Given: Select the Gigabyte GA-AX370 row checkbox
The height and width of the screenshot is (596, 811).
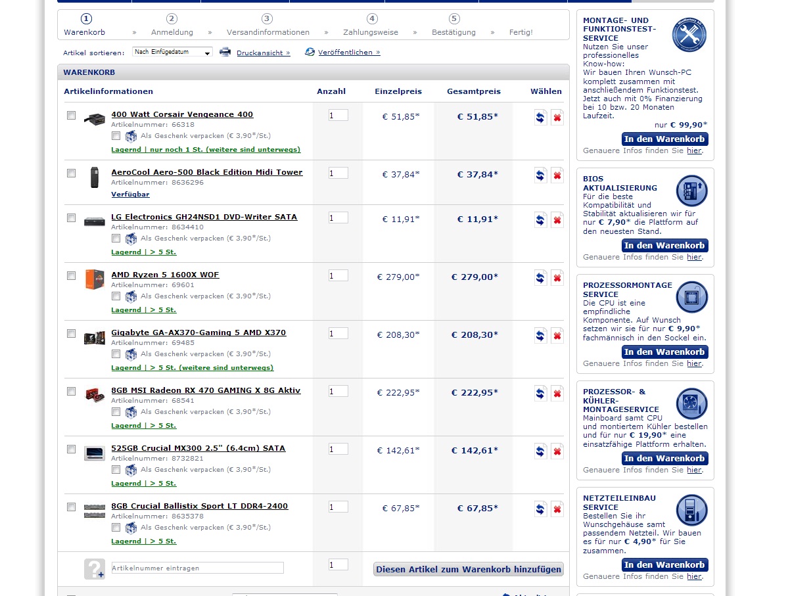Looking at the screenshot, I should click(x=71, y=333).
